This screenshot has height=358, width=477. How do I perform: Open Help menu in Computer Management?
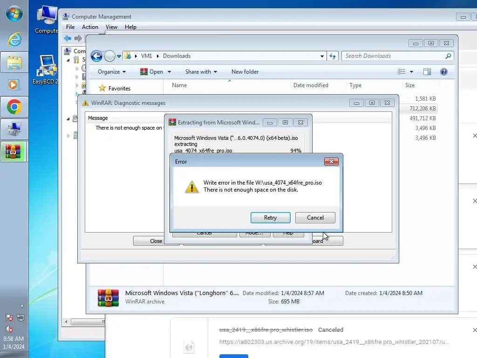coord(130,27)
